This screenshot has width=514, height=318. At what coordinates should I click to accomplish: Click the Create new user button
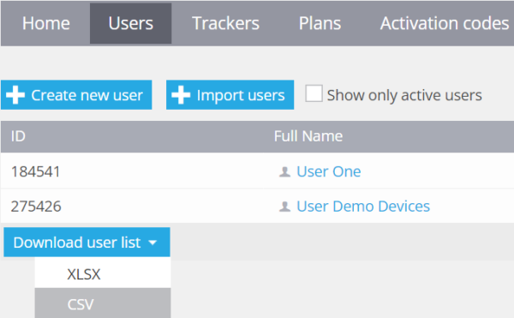click(76, 95)
